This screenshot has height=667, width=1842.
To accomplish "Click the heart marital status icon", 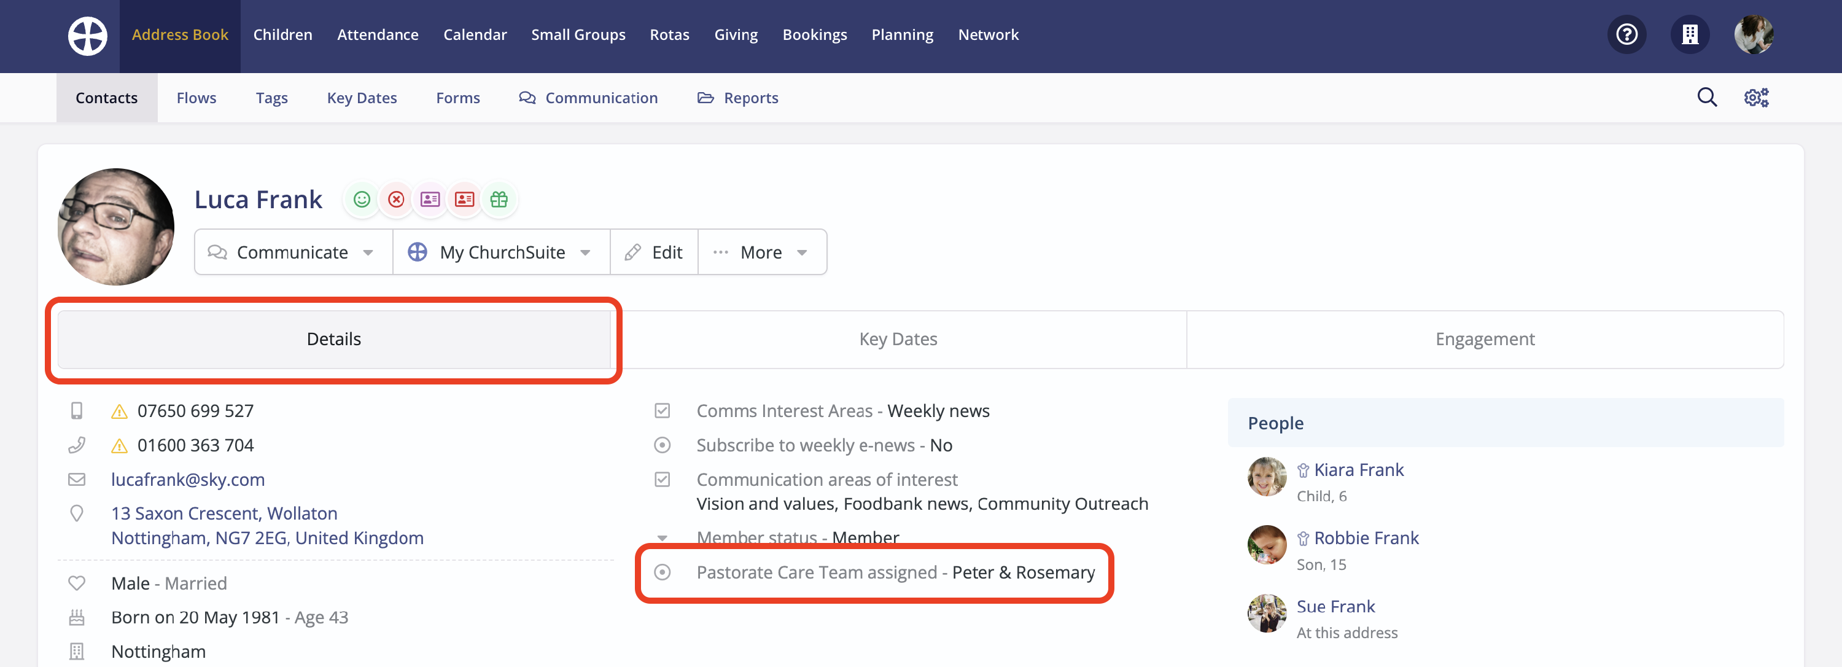I will pyautogui.click(x=77, y=583).
